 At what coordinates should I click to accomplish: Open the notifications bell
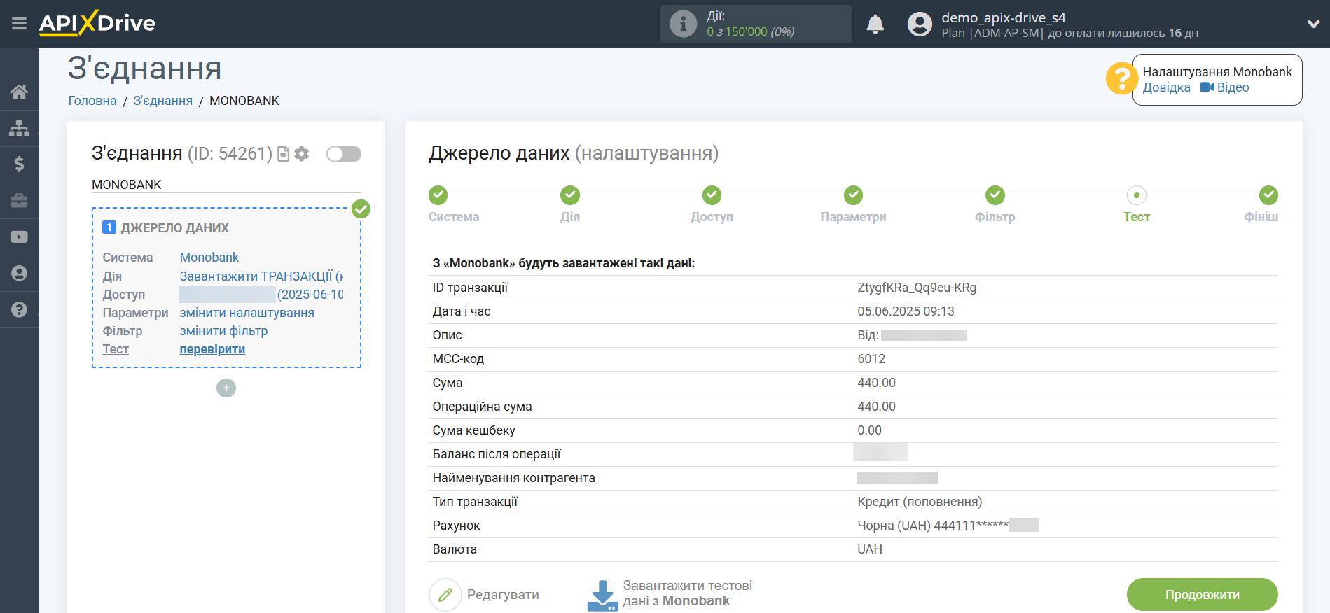point(875,24)
